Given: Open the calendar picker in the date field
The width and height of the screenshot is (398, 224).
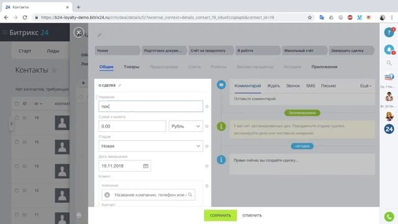Looking at the screenshot, I should (146, 166).
